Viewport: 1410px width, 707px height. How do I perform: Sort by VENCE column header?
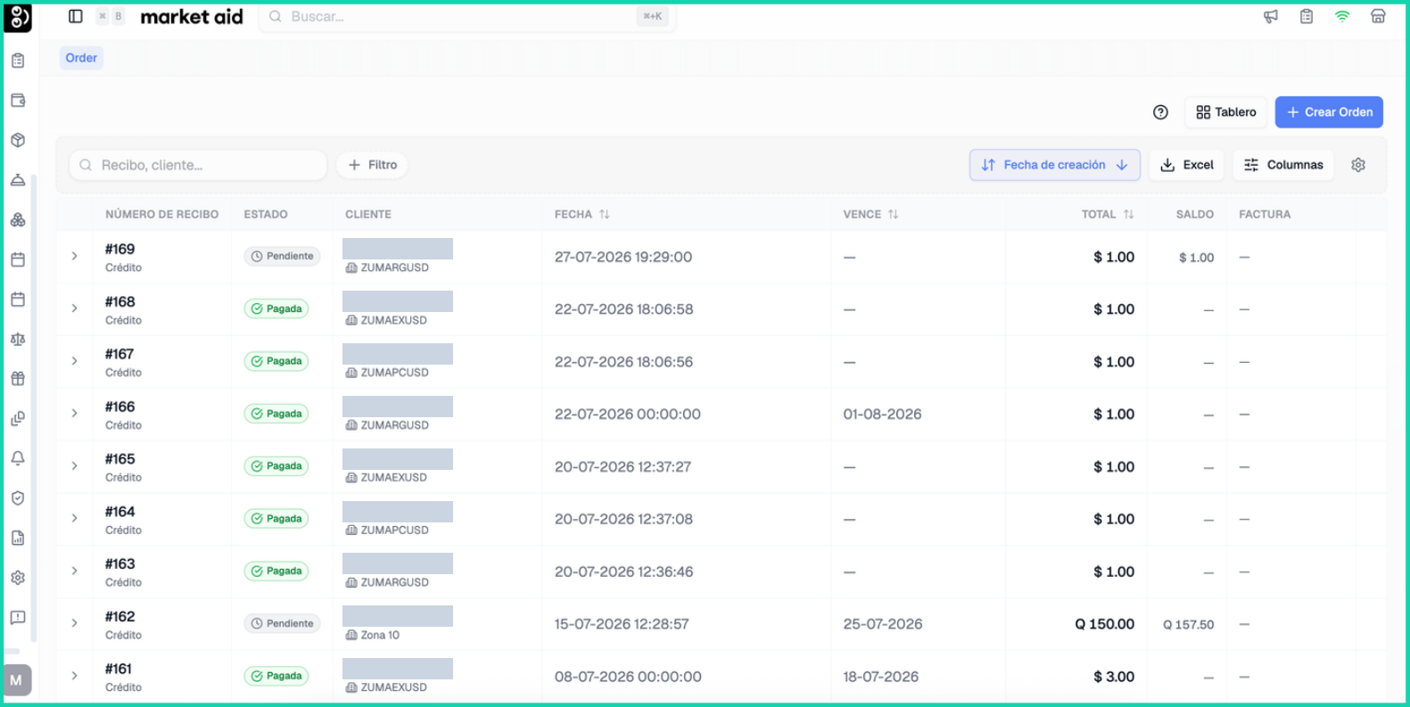point(870,214)
